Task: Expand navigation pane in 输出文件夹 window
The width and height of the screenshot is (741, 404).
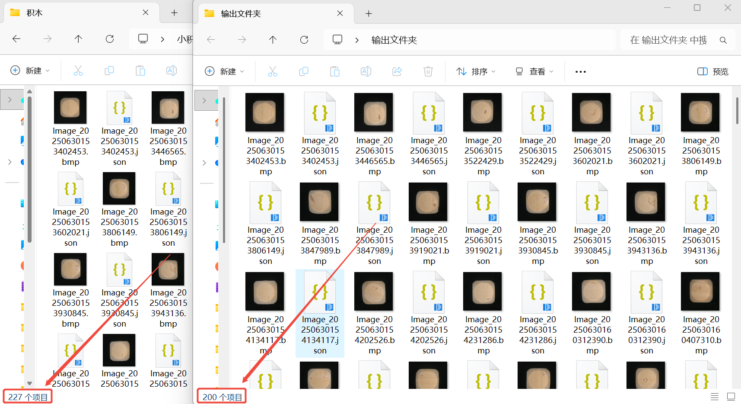Action: click(204, 100)
